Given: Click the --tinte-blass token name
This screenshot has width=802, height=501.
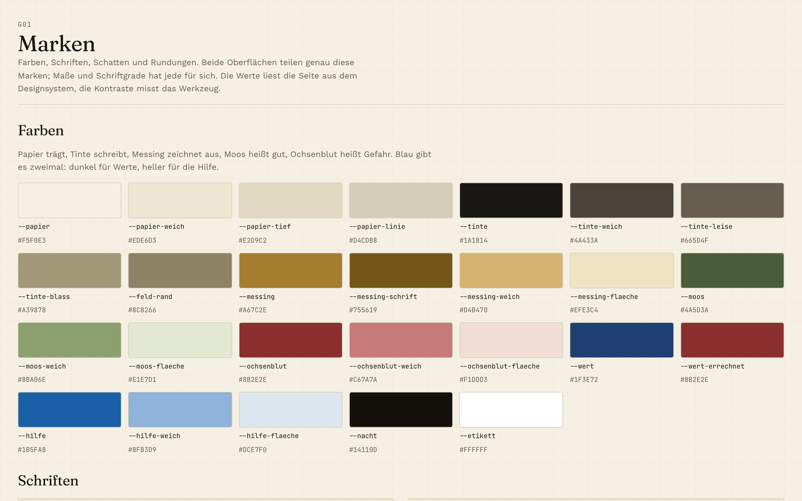Looking at the screenshot, I should [x=44, y=296].
